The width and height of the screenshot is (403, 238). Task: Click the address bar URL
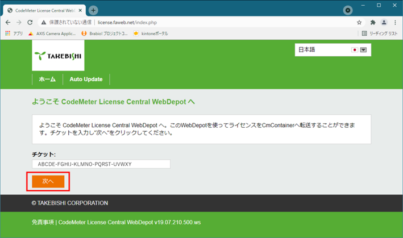[x=127, y=23]
